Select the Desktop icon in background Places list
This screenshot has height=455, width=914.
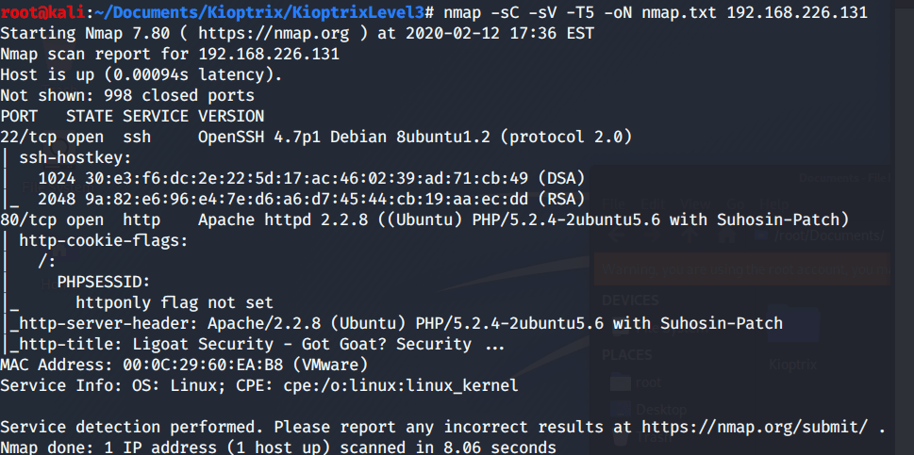[x=621, y=410]
